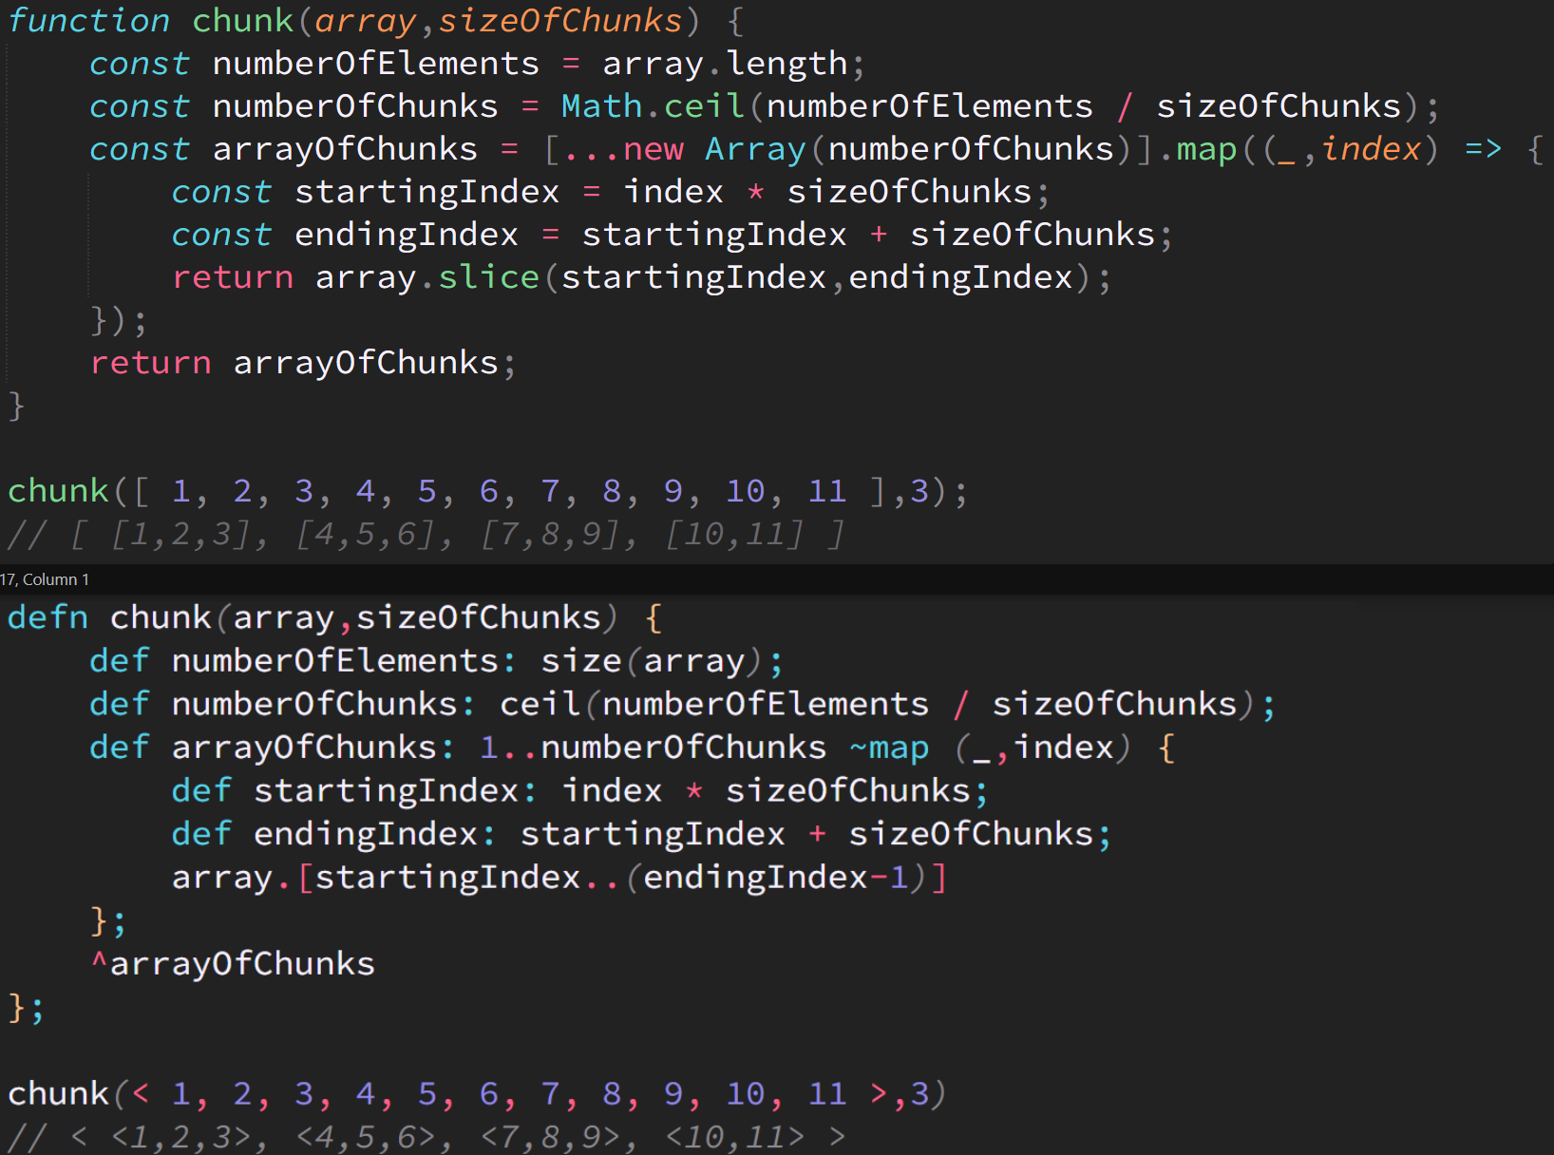The height and width of the screenshot is (1155, 1554).
Task: Click 'def' before startingIndex in the bottom pane
Action: pos(201,790)
